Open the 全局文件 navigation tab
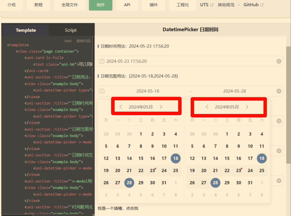Screen dimensions: 291x216 click(x=70, y=5)
